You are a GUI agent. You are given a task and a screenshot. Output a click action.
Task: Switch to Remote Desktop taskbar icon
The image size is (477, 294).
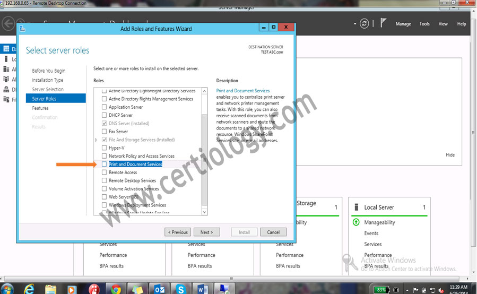click(x=224, y=289)
